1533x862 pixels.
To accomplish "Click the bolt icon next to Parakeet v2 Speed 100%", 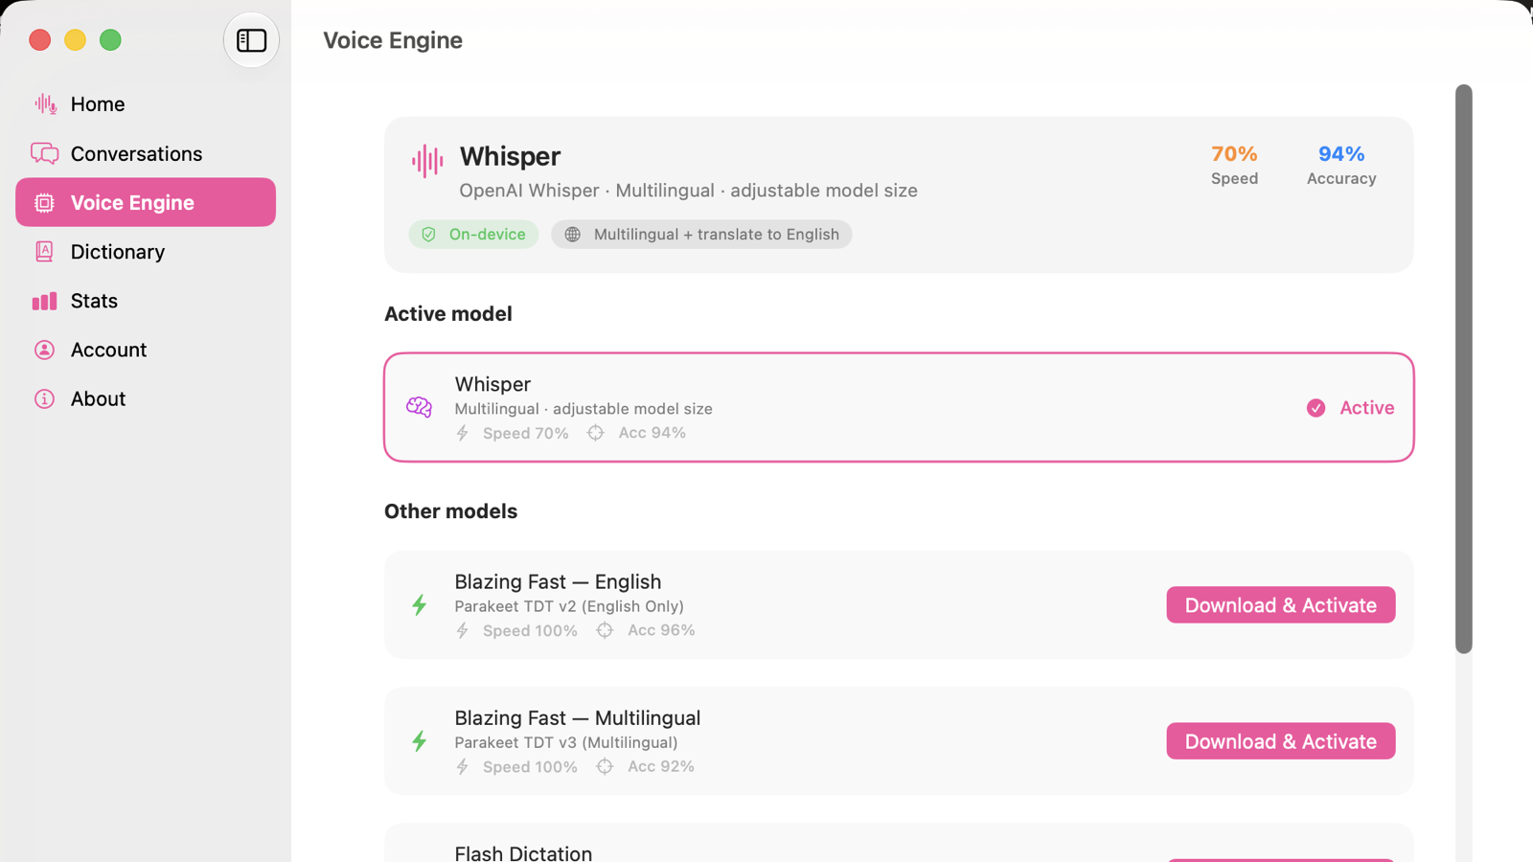I will click(x=463, y=630).
